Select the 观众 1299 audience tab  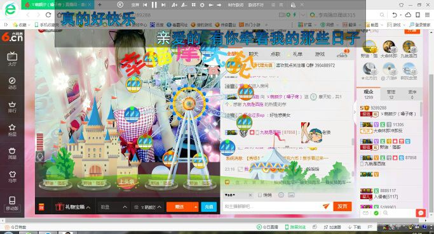369,94
